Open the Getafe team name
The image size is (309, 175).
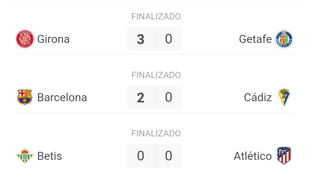[255, 39]
